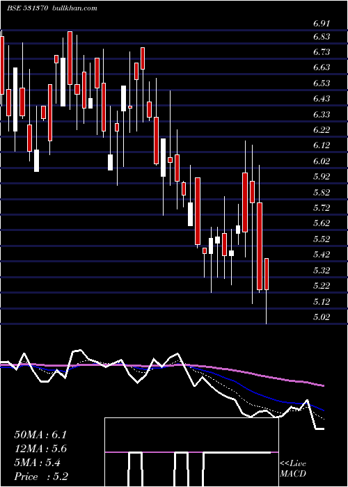The height and width of the screenshot is (487, 348).
Task: Click the 5.52 price axis label
Action: [322, 239]
